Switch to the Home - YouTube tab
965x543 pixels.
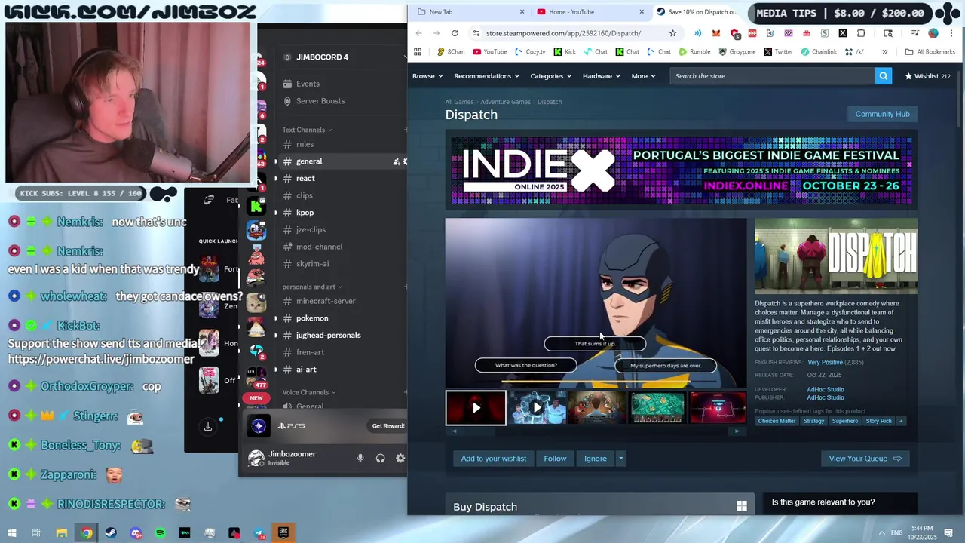590,12
